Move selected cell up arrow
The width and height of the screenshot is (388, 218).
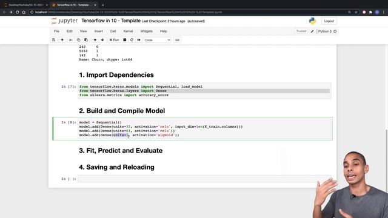(95, 40)
